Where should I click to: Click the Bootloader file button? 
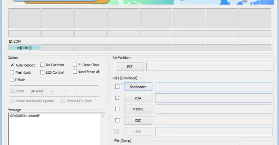(x=138, y=87)
